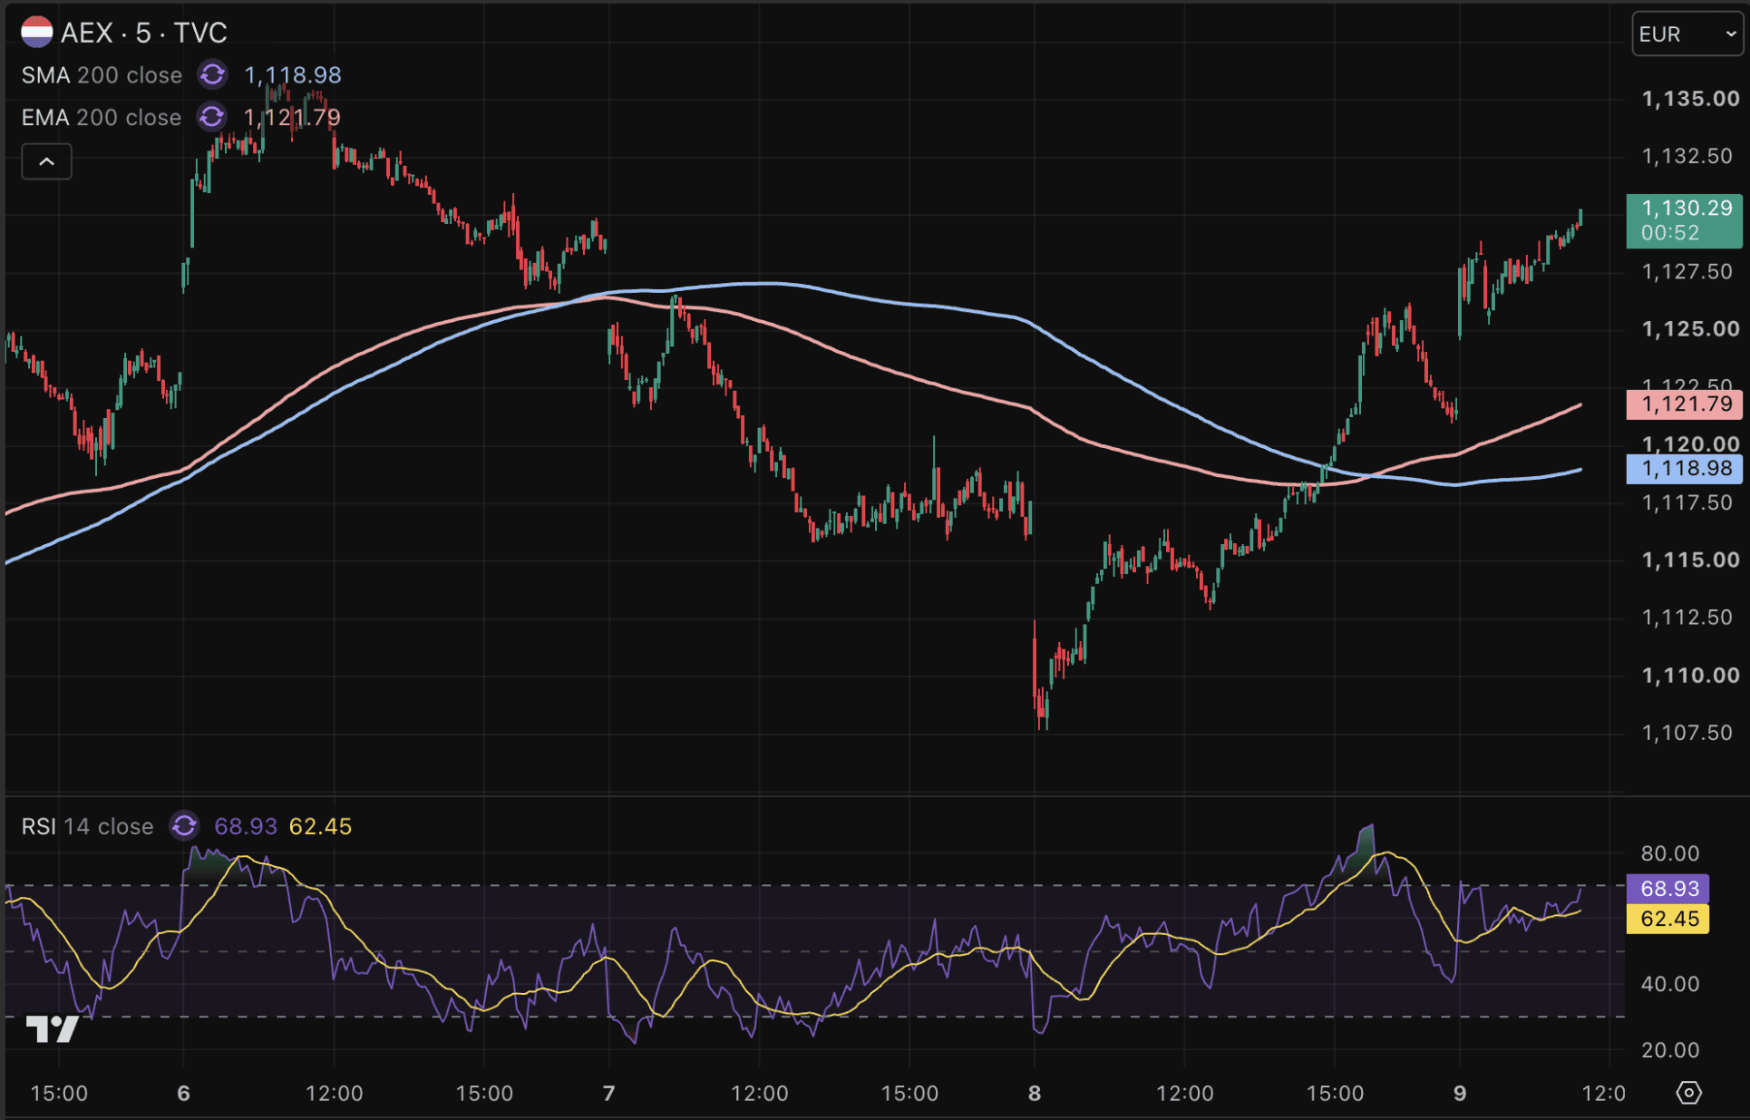Screen dimensions: 1750x1120
Task: Click the date marker 7 on the time axis
Action: coord(609,1093)
